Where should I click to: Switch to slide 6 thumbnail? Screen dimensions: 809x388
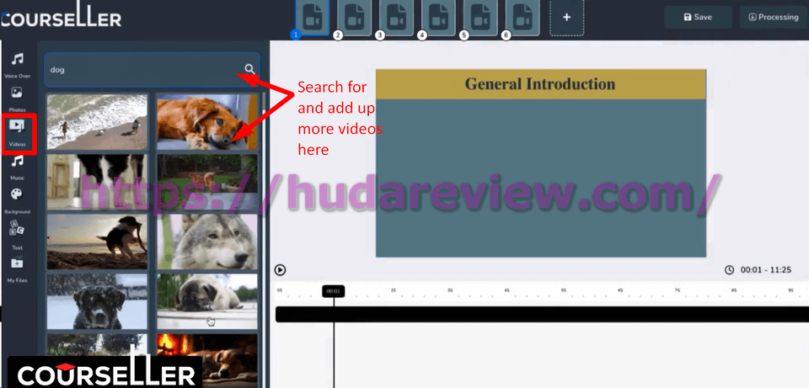522,18
